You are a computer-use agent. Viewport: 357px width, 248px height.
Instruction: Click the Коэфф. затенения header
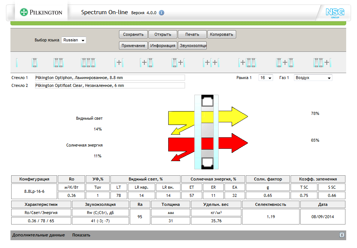pyautogui.click(x=318, y=179)
